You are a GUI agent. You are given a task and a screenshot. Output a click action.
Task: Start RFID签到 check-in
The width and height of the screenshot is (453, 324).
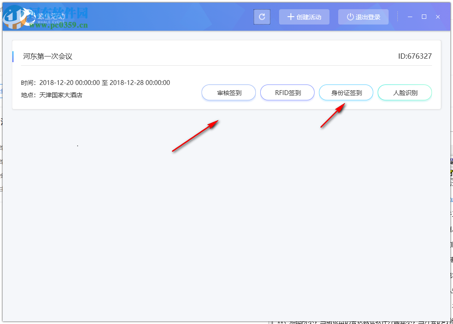[x=287, y=93]
